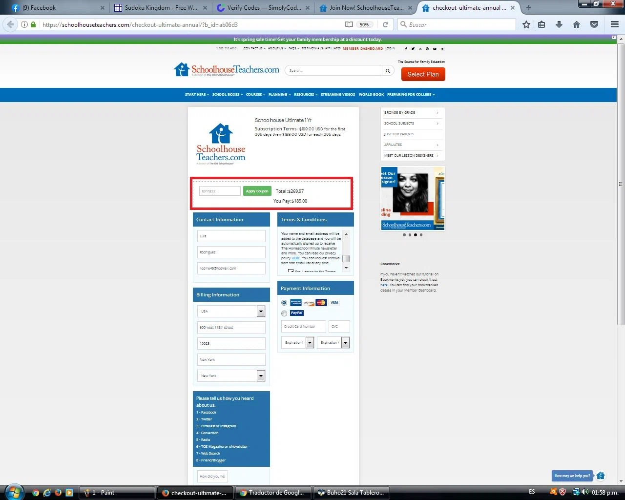Image resolution: width=625 pixels, height=500 pixels.
Task: Click the Login link in top bar
Action: point(390,49)
